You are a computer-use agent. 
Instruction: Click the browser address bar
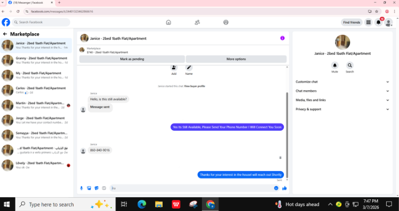click(x=196, y=12)
